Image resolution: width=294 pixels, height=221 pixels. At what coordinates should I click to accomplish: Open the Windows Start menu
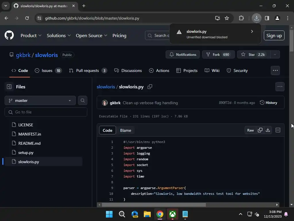click(x=109, y=214)
